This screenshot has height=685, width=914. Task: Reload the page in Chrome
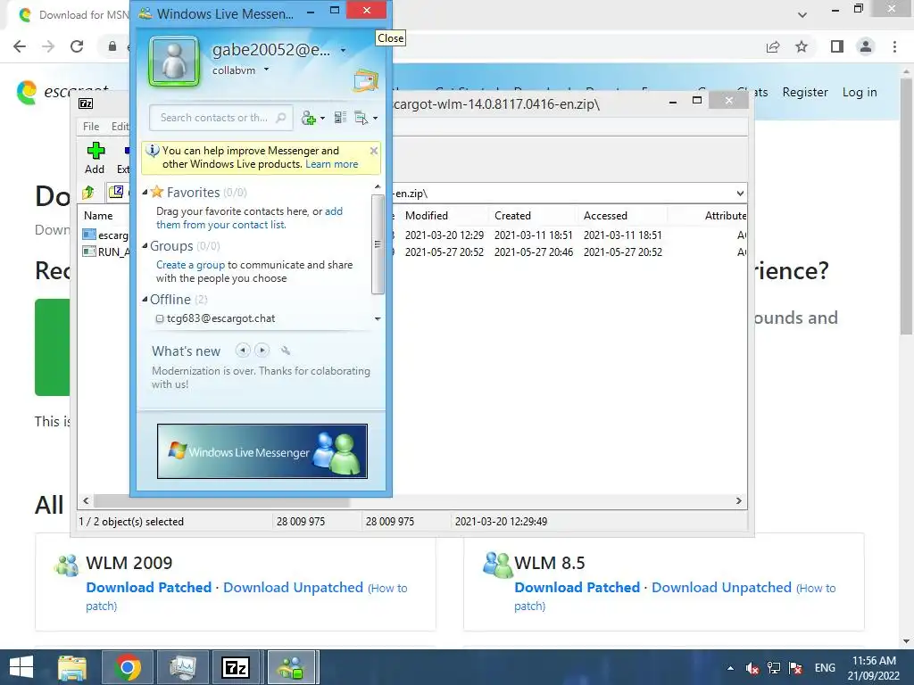click(x=77, y=46)
